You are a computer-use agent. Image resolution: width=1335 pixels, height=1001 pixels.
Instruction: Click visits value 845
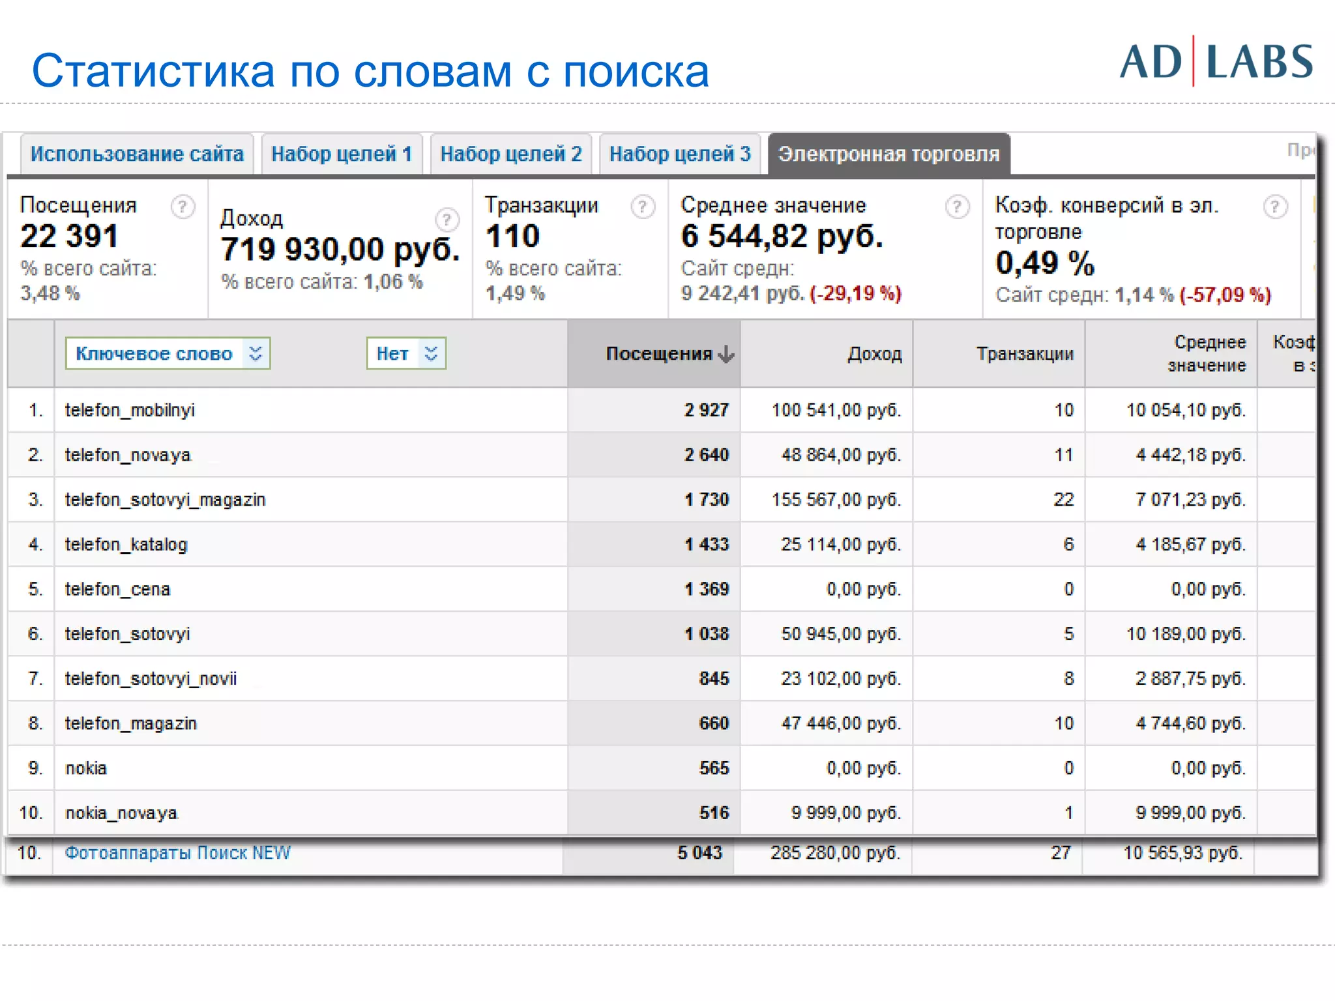(714, 678)
